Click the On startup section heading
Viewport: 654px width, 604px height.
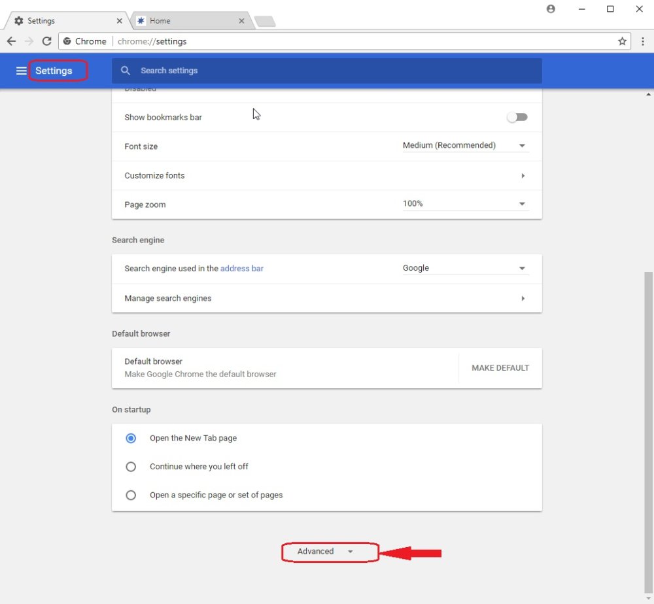coord(131,409)
